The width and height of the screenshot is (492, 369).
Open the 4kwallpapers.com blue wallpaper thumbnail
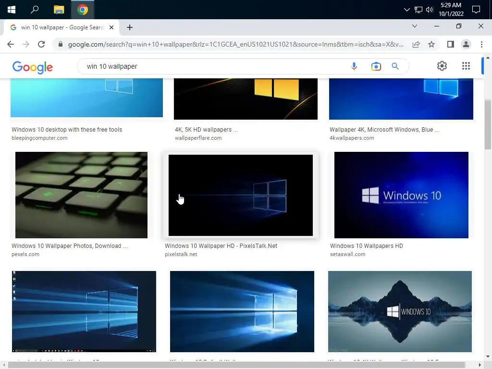(401, 99)
